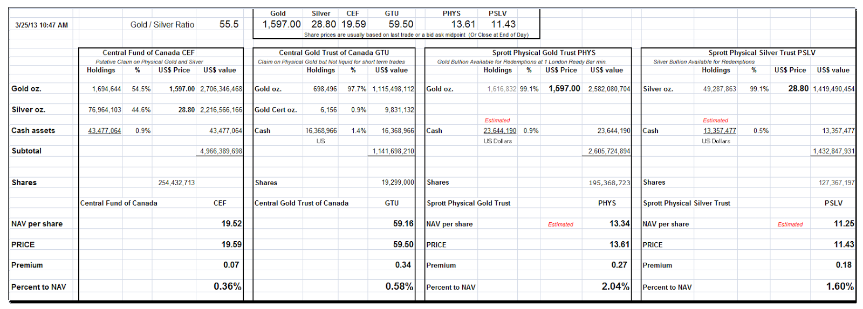Image resolution: width=863 pixels, height=309 pixels.
Task: Select the Central Gold Trust of Canada GTU title
Action: click(334, 53)
